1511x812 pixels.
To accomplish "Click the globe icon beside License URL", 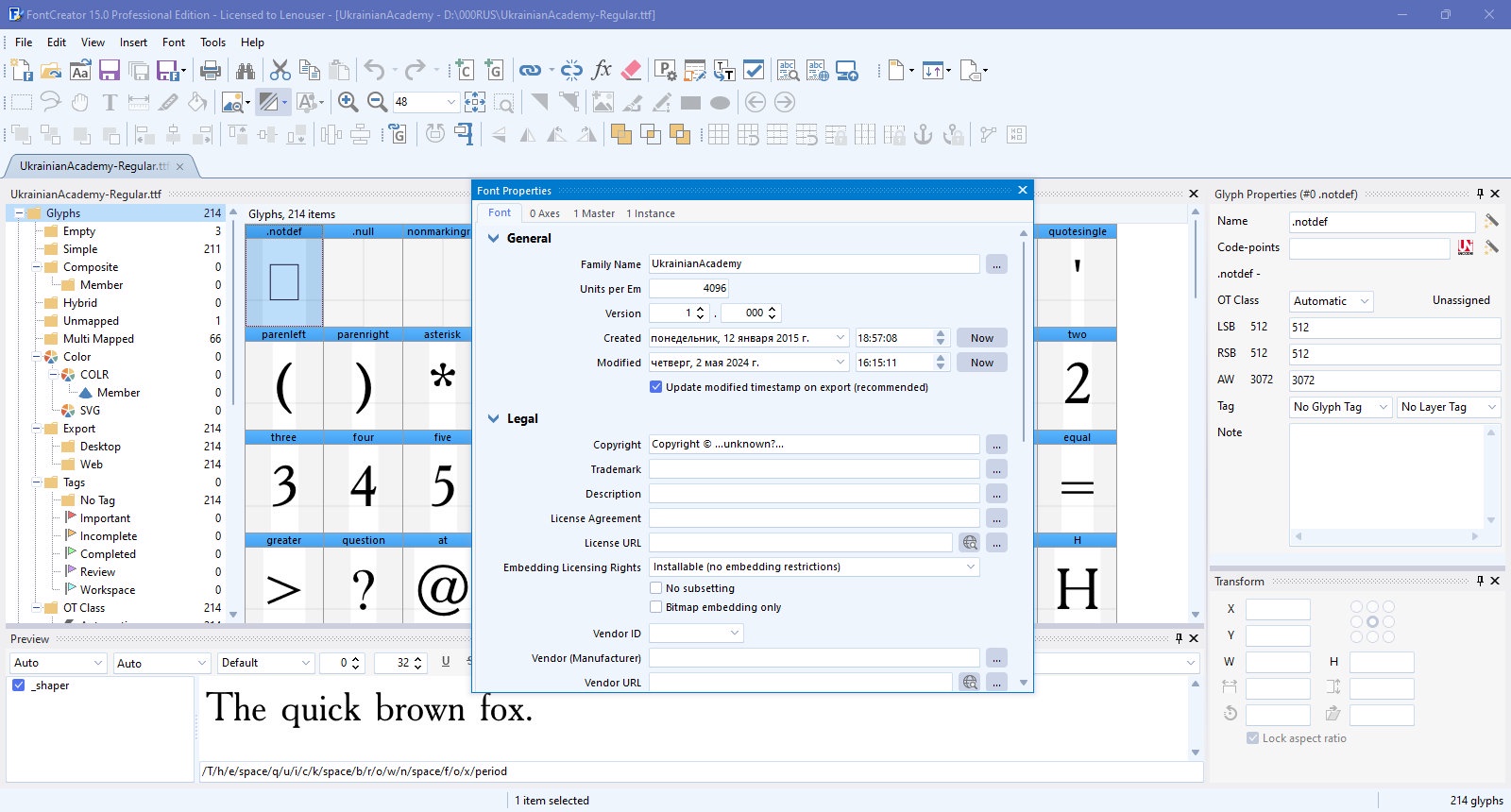I will point(970,543).
